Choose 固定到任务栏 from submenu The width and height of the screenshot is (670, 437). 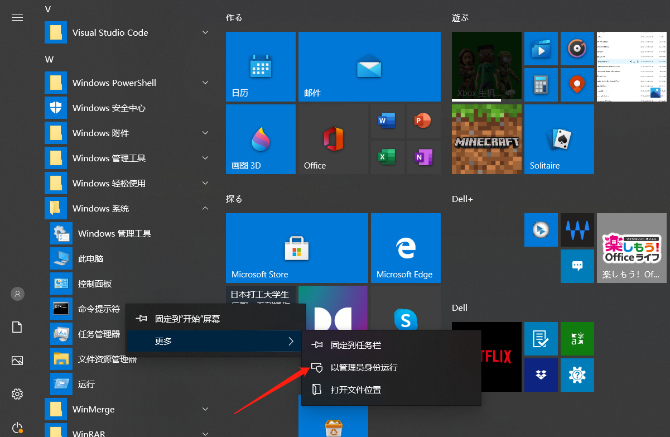(x=391, y=345)
